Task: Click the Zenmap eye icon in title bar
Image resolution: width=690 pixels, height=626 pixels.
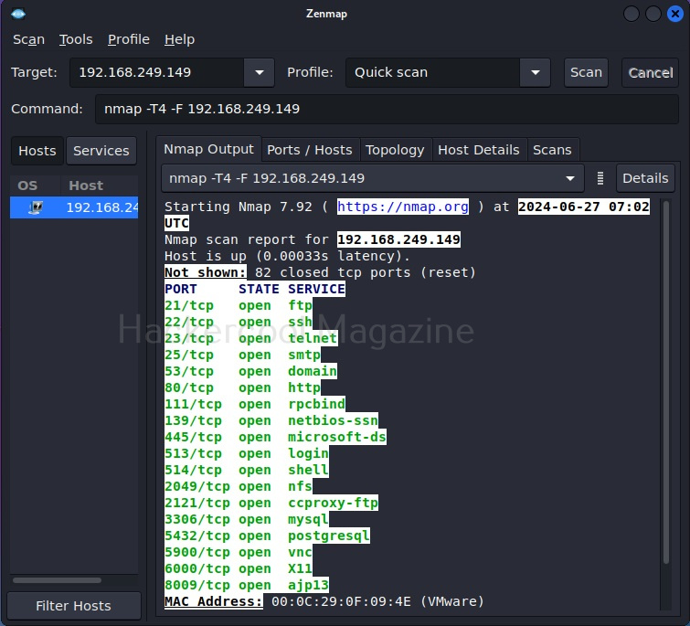Action: click(x=18, y=14)
